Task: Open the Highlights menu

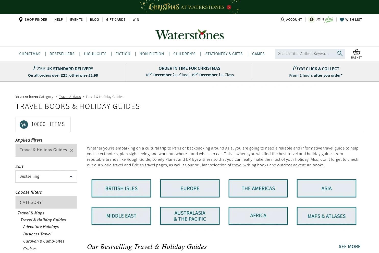Action: point(95,54)
